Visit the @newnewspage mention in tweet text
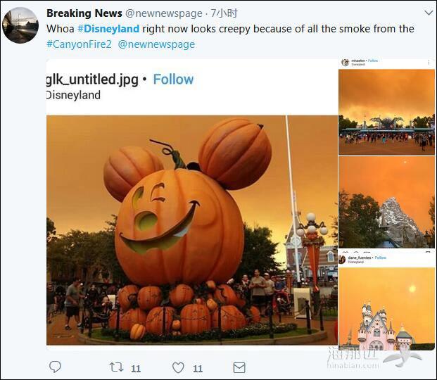The height and width of the screenshot is (380, 437). click(156, 44)
